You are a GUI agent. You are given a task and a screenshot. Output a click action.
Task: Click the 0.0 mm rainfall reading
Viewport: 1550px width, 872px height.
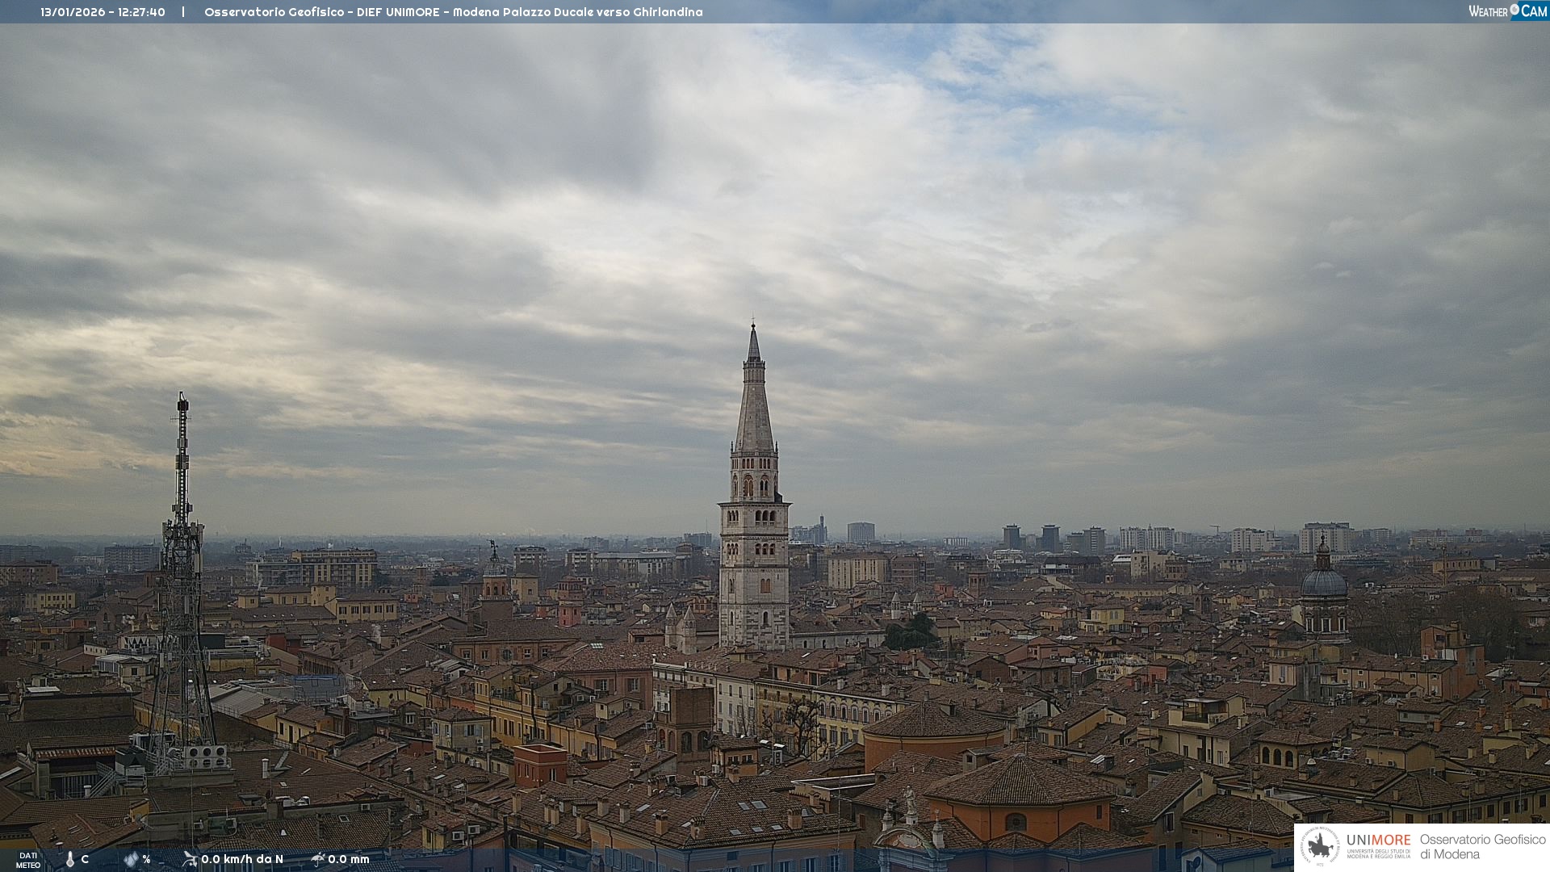click(349, 859)
